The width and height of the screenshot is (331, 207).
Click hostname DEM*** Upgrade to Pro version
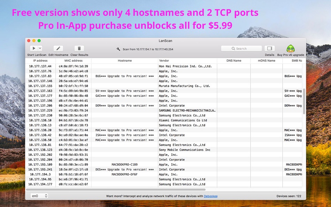click(124, 106)
